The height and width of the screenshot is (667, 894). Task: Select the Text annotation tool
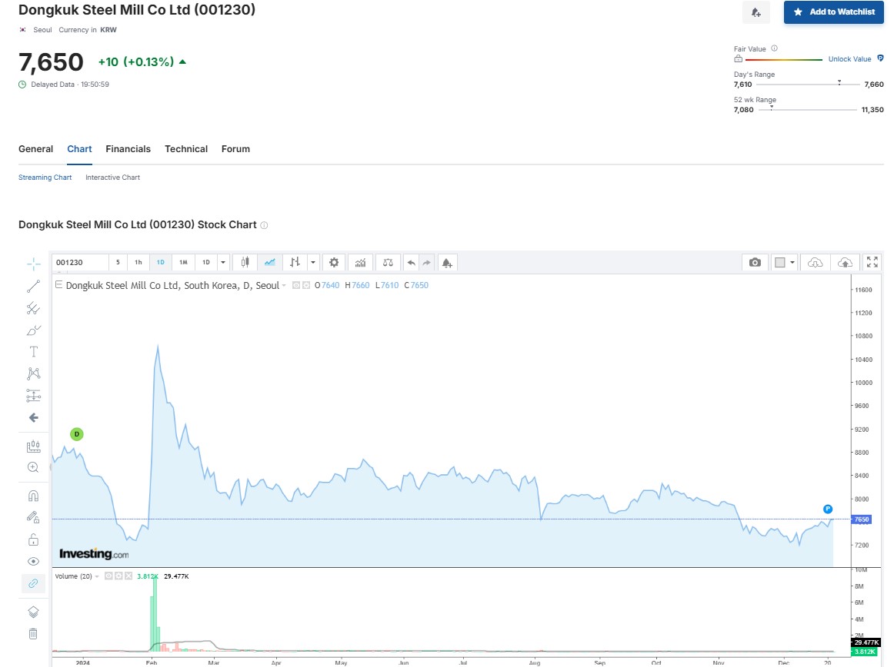33,351
